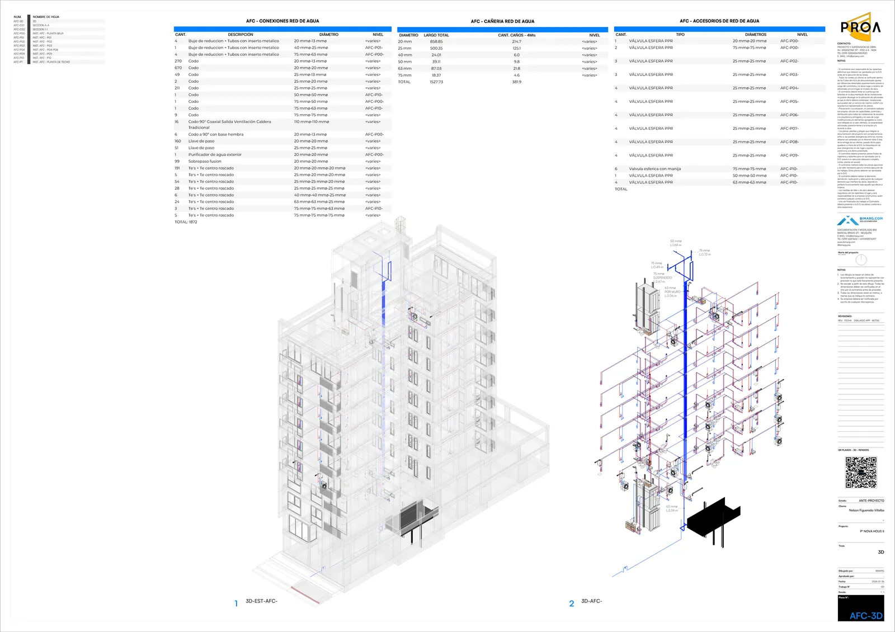
Task: Click the 'REVISIONES:' heading in title block
Action: tap(845, 317)
